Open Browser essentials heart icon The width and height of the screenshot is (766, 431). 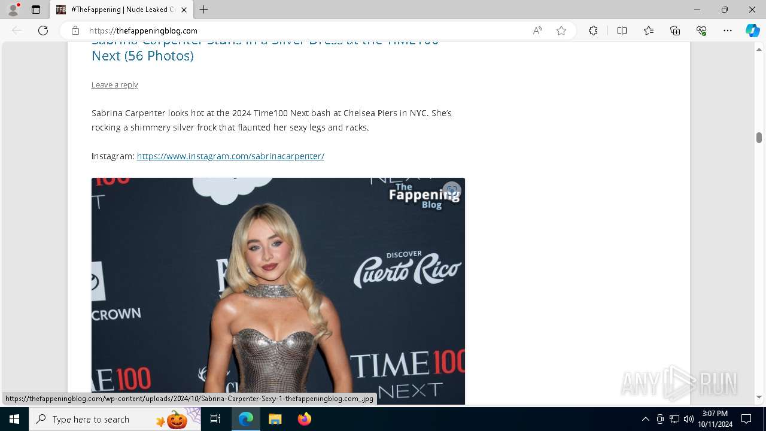coord(701,31)
